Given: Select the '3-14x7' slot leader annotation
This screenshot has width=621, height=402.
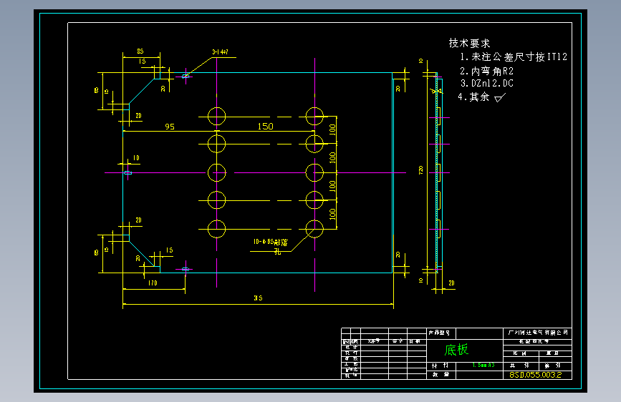Looking at the screenshot, I should [220, 52].
